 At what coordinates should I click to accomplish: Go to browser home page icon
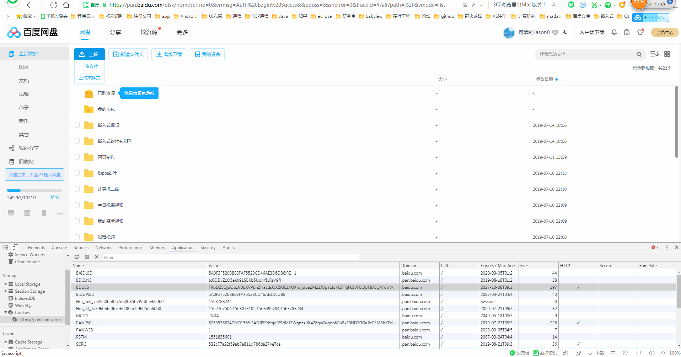pos(66,5)
